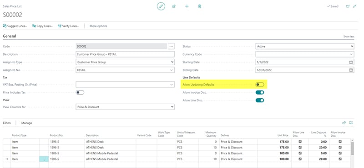Toggle Allow Line Disc. checkbox in last row
This screenshot has height=168, width=364.
click(300, 159)
